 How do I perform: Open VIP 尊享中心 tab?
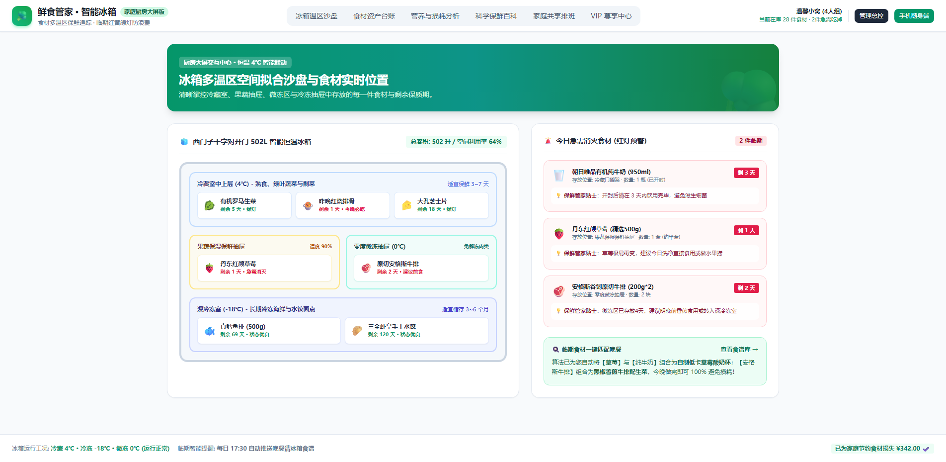[x=611, y=16]
